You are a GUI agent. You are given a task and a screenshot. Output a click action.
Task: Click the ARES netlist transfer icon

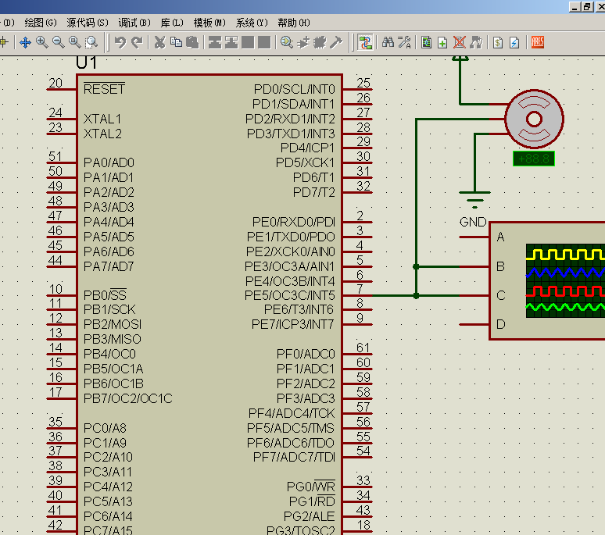point(538,42)
